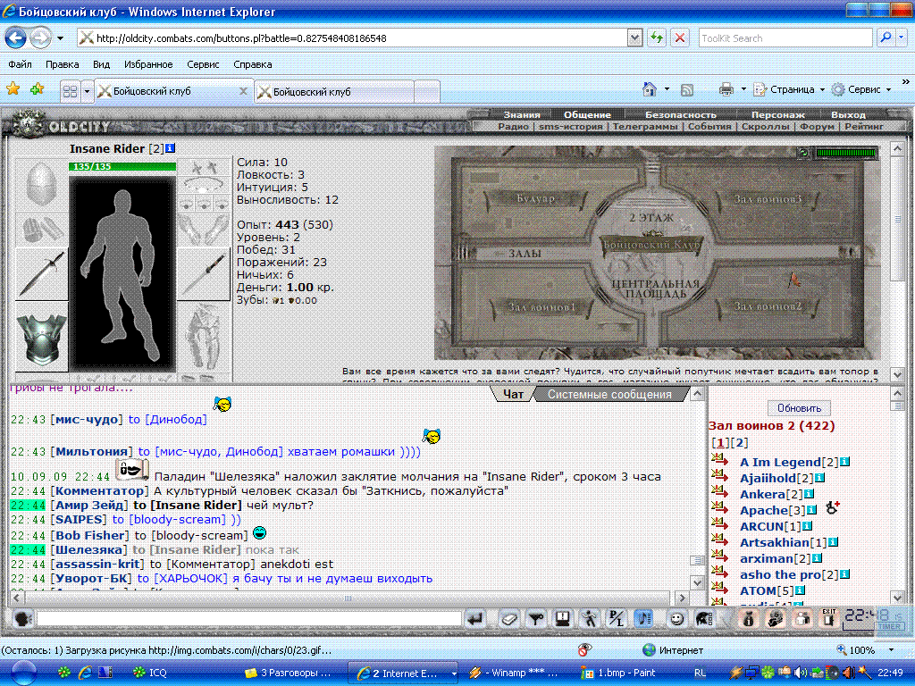
Task: Click the user list scroll down arrow
Action: coord(897,597)
